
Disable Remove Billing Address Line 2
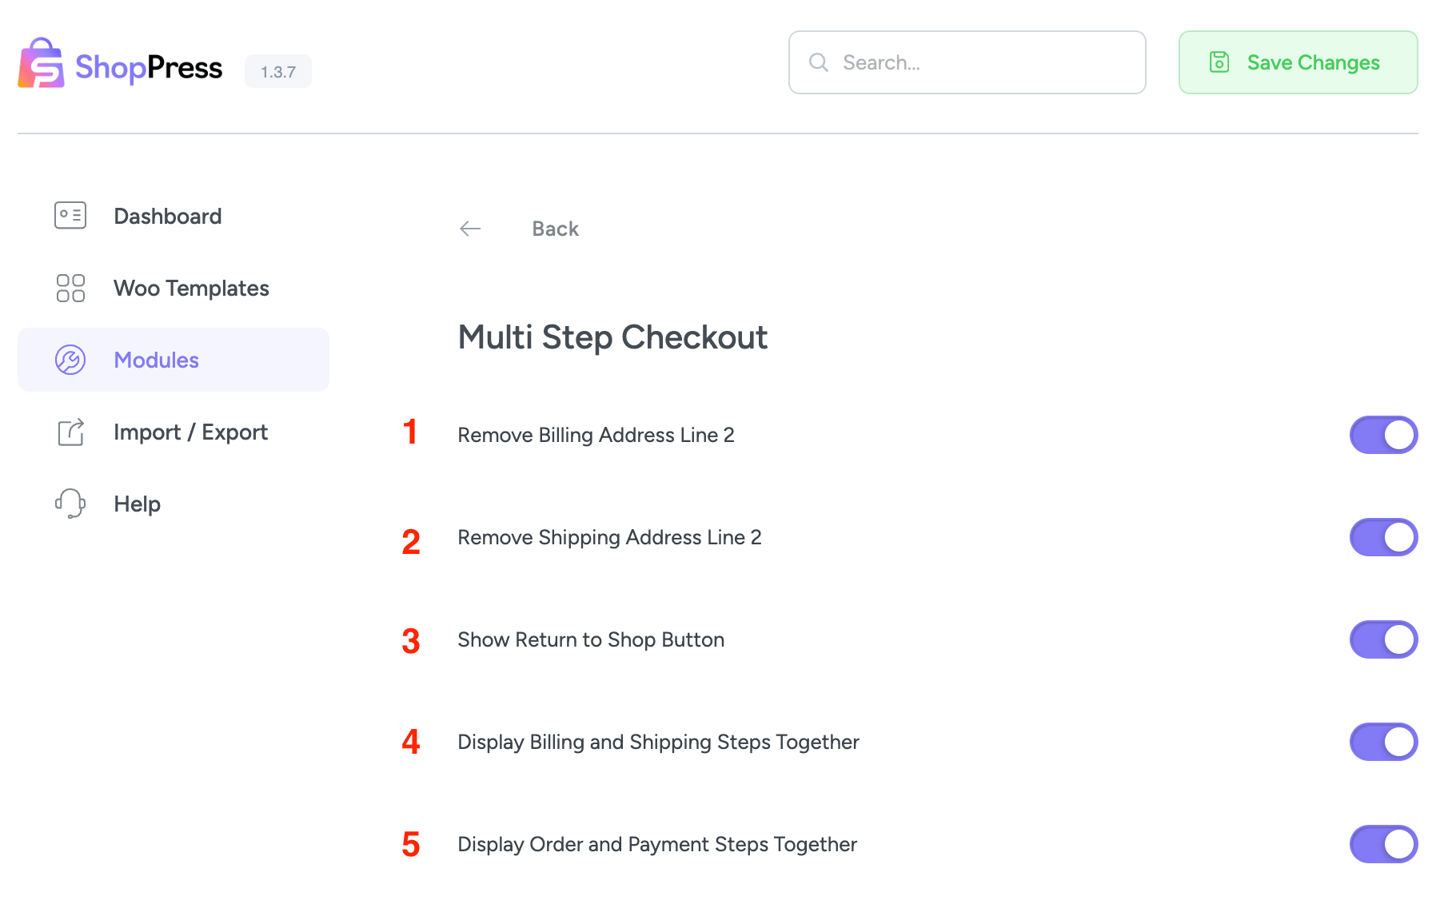point(1383,435)
